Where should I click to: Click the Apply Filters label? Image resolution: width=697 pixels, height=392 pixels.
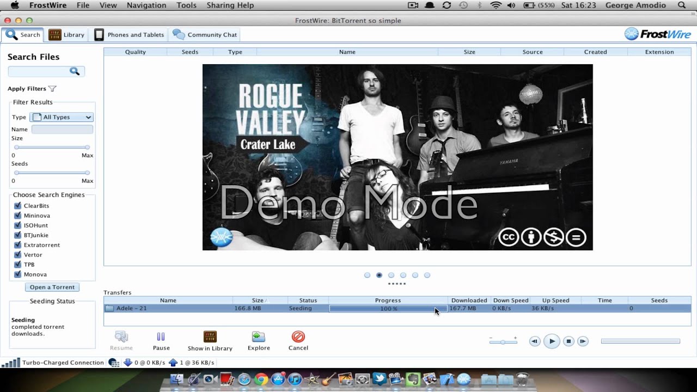(27, 89)
